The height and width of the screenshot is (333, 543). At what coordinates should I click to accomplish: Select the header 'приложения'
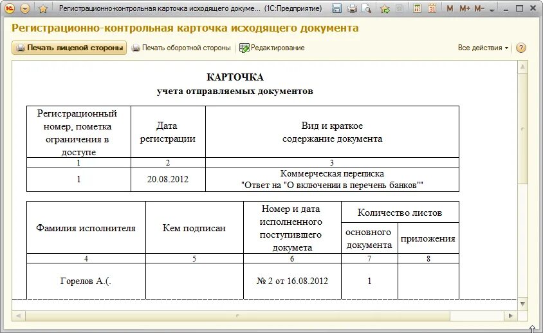tap(428, 238)
